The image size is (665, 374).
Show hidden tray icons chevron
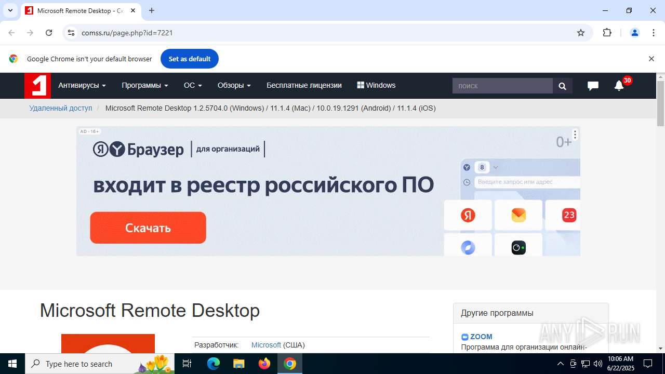click(560, 364)
